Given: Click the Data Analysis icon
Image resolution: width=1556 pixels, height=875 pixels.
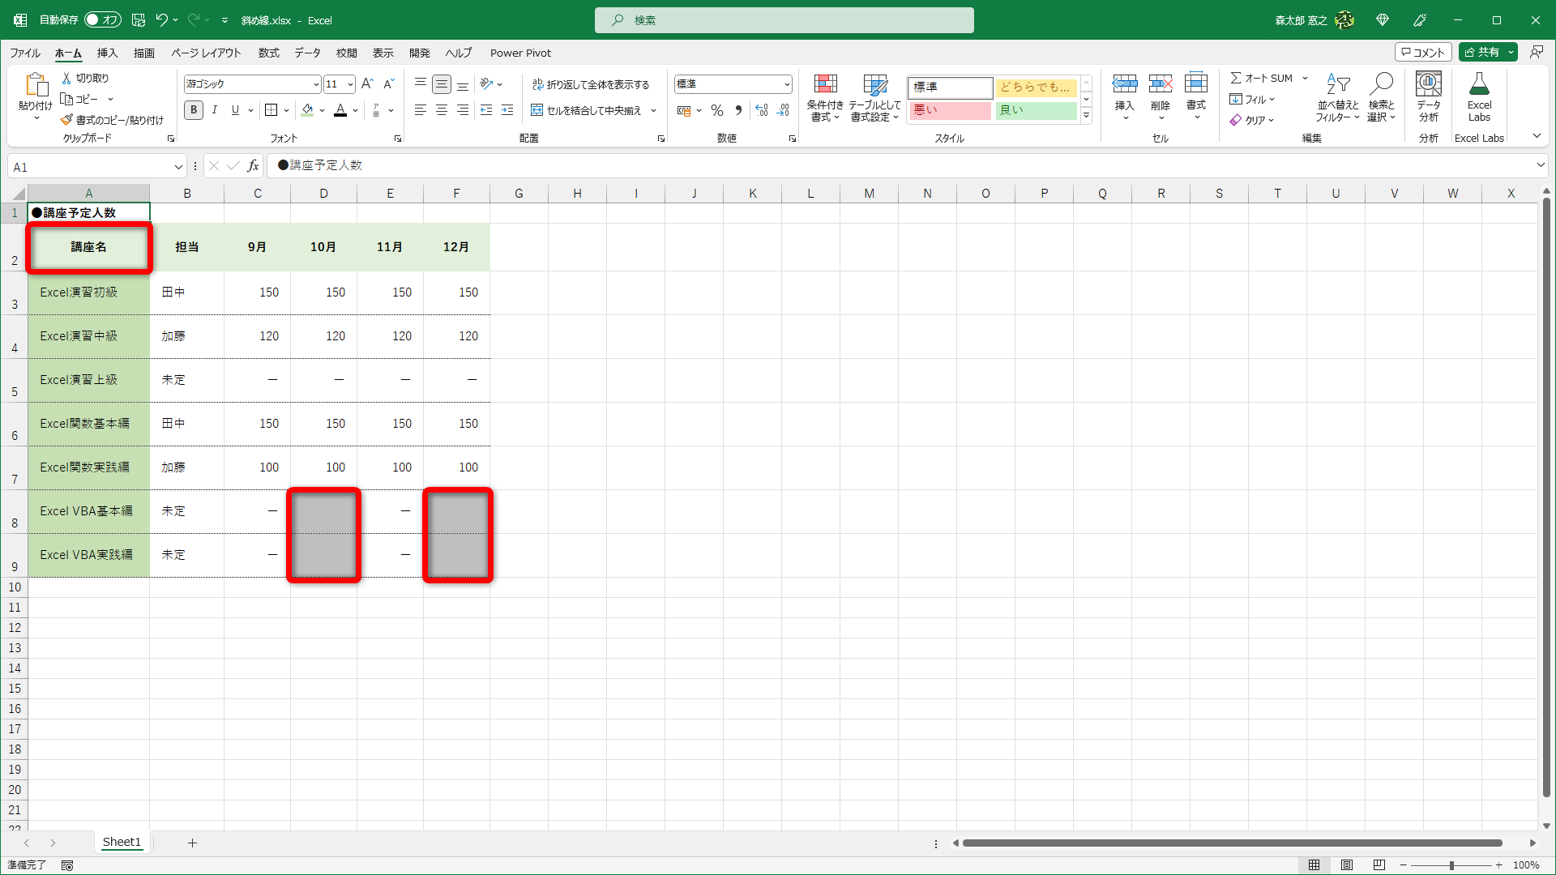Looking at the screenshot, I should [x=1428, y=97].
